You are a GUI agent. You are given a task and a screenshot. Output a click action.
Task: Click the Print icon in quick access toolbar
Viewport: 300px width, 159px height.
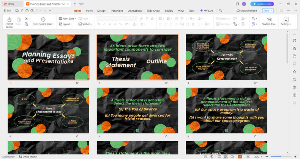click(27, 11)
